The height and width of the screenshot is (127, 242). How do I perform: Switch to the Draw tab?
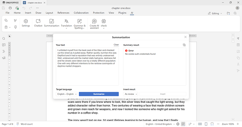pos(39,13)
